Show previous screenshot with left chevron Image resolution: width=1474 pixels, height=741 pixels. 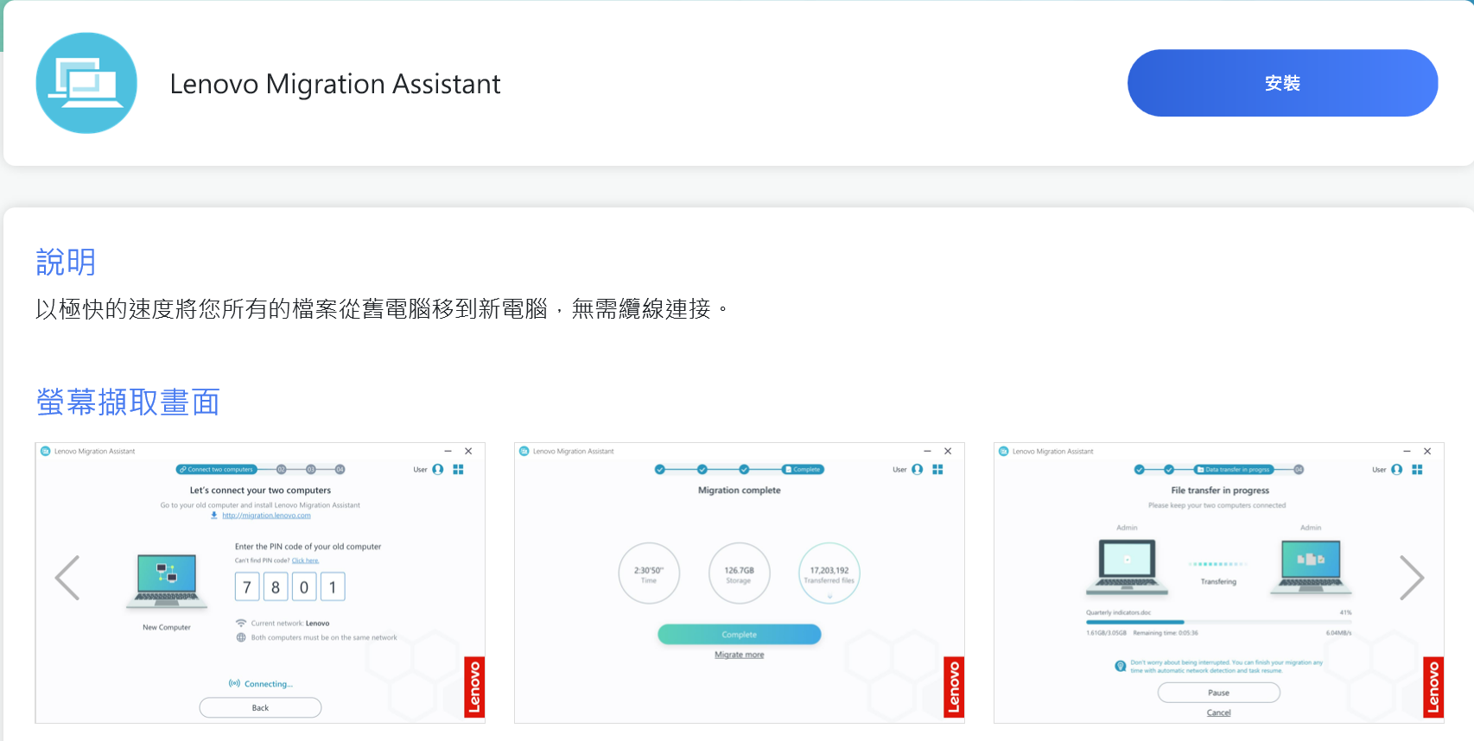click(67, 578)
